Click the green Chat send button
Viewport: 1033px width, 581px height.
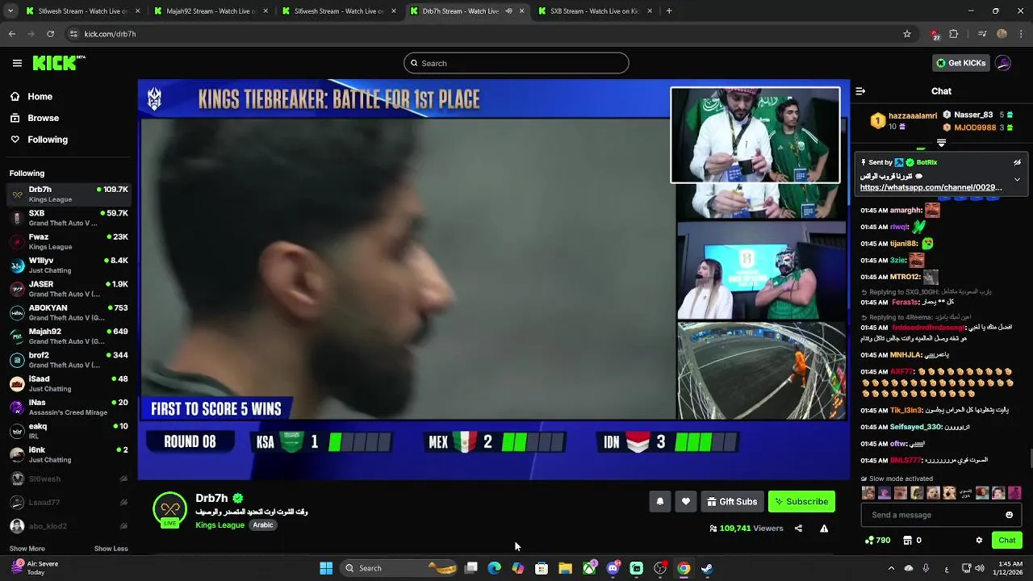1007,540
